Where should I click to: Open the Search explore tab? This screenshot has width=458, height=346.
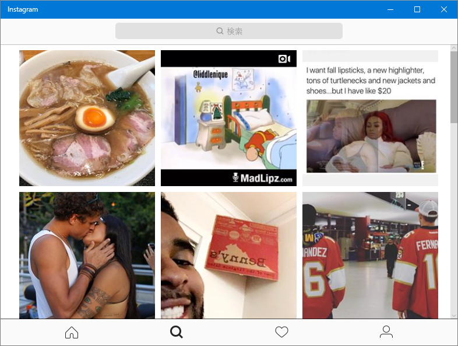coord(177,332)
